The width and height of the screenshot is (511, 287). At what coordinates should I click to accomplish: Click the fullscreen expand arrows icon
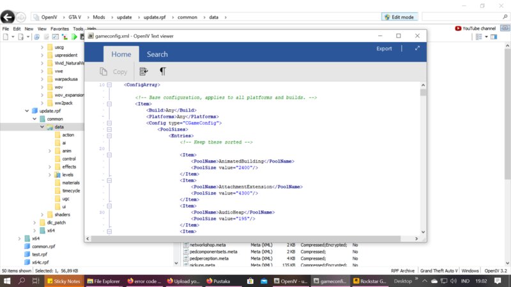click(x=417, y=48)
